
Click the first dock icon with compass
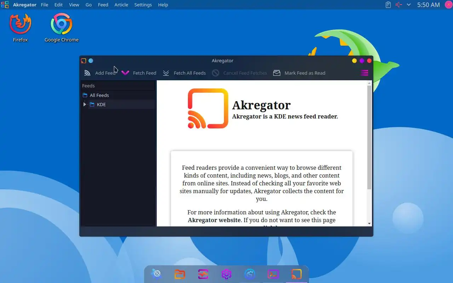(x=156, y=274)
